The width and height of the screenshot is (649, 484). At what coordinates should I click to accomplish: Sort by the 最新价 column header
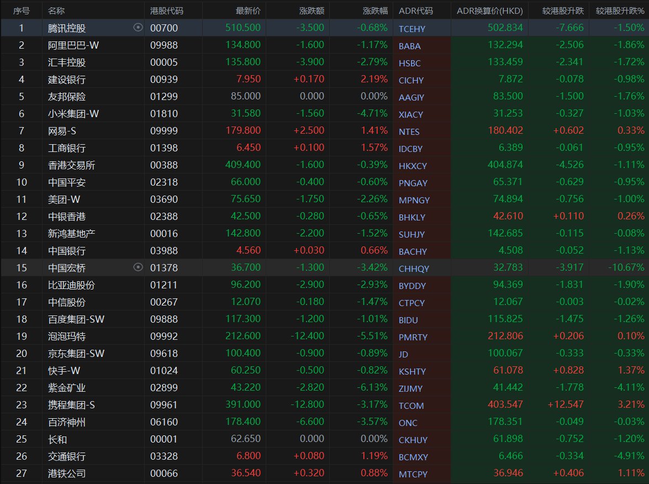(248, 10)
